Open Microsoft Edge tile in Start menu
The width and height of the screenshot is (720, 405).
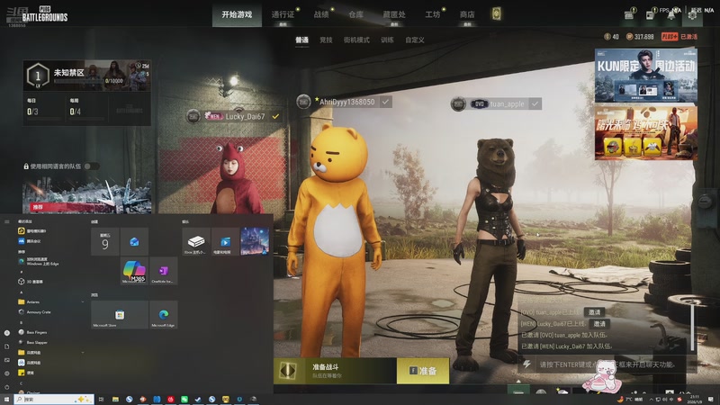tap(164, 314)
